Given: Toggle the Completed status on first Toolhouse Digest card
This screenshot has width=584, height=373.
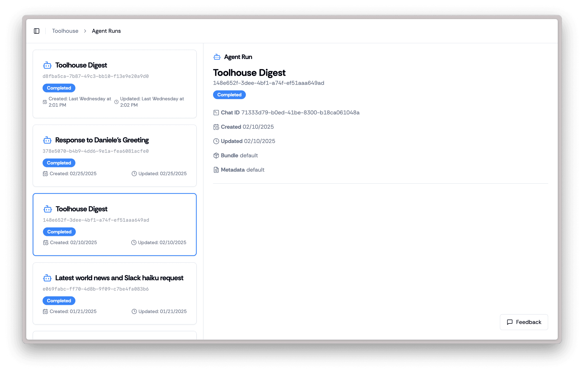Looking at the screenshot, I should coord(59,88).
